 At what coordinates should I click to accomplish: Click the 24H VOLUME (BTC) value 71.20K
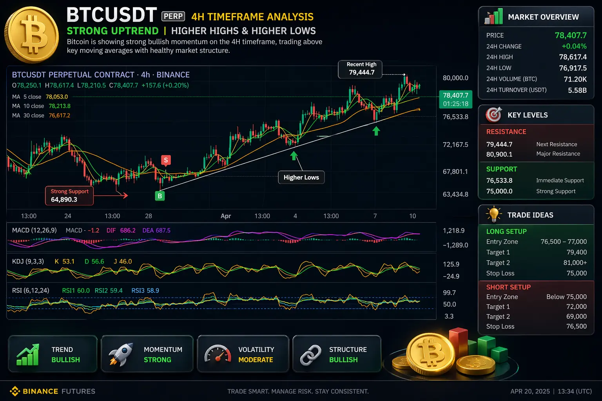pos(575,79)
